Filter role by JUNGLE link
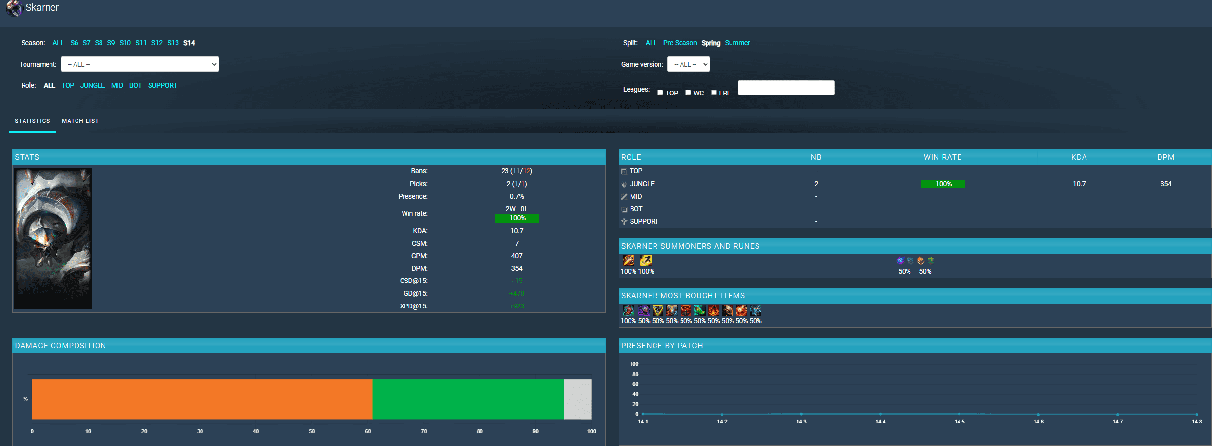1212x446 pixels. tap(93, 86)
